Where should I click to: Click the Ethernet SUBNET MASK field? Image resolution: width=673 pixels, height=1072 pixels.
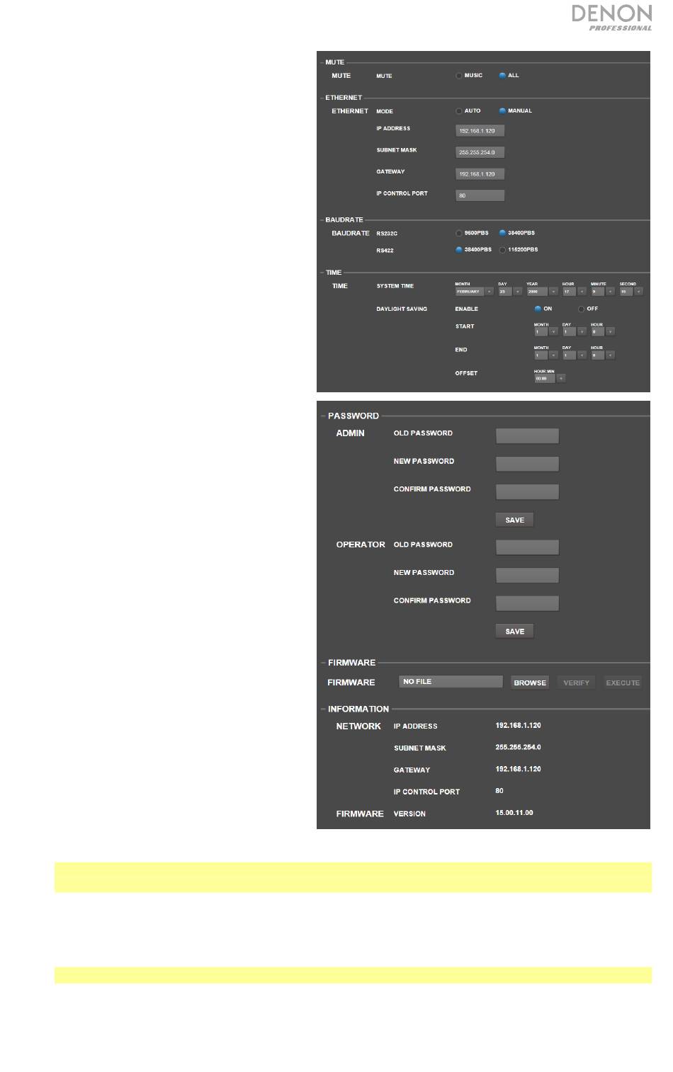click(480, 152)
